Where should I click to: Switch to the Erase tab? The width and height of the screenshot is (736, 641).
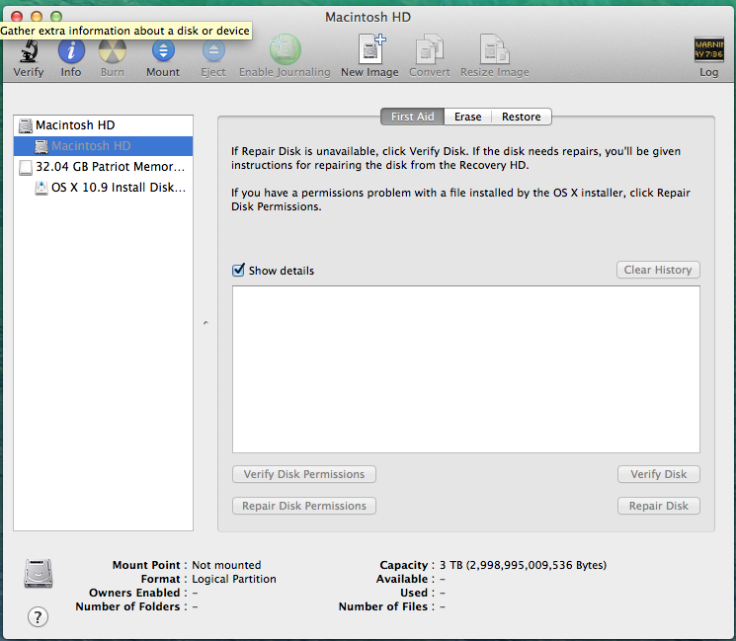click(x=467, y=117)
